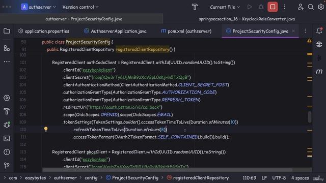Click the SELF_CONTAINED constant on line 111

point(177,137)
